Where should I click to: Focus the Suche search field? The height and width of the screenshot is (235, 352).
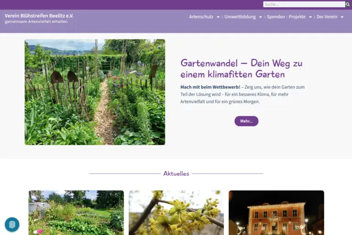click(x=303, y=5)
